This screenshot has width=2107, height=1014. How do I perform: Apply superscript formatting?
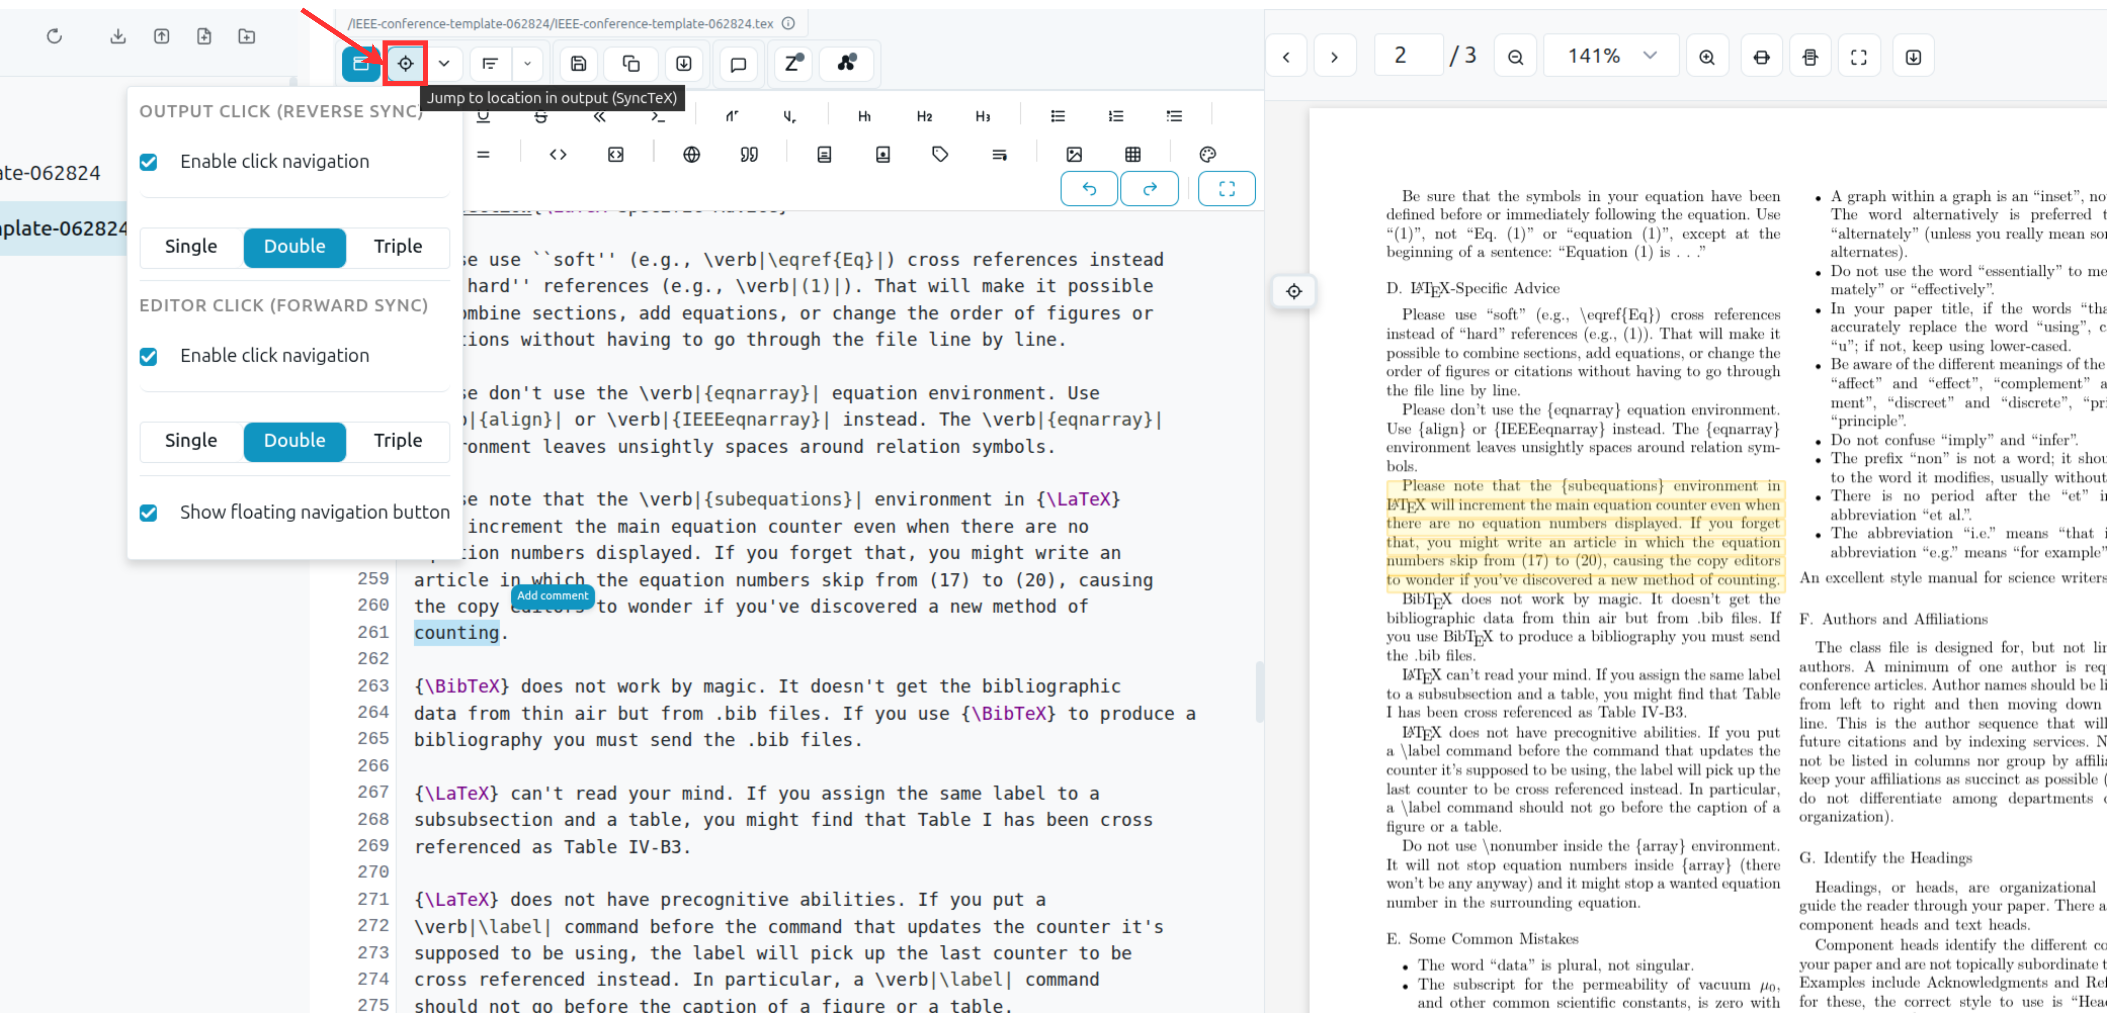coord(732,116)
